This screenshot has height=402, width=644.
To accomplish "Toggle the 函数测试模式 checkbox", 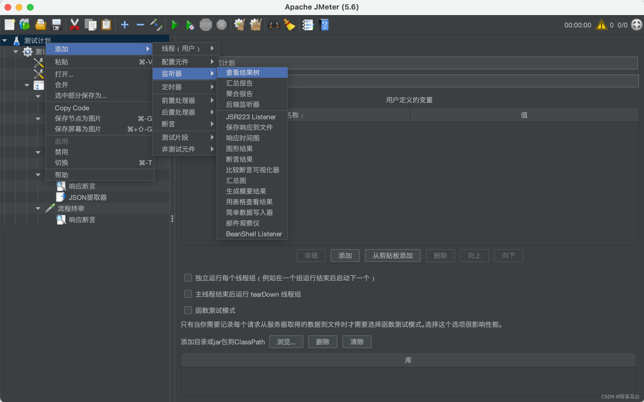I will 188,310.
